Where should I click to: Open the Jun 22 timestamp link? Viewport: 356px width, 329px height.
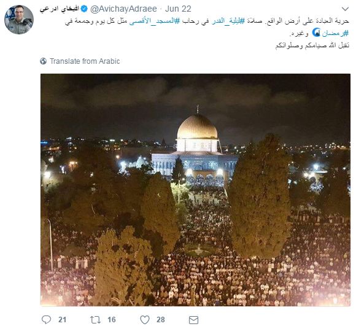(x=178, y=9)
